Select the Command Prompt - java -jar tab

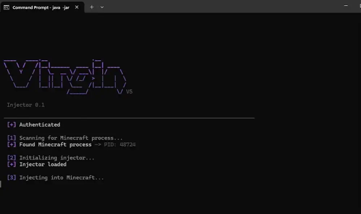coord(41,7)
